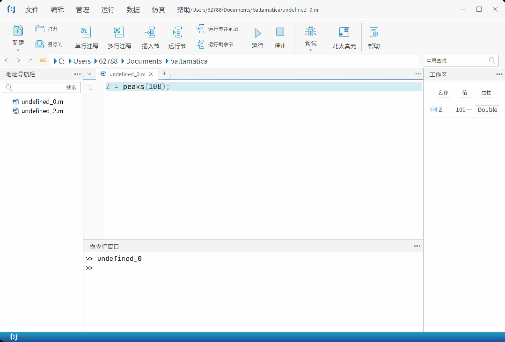
Task: Open the Help (帮助) toolbar icon
Action: pos(373,32)
